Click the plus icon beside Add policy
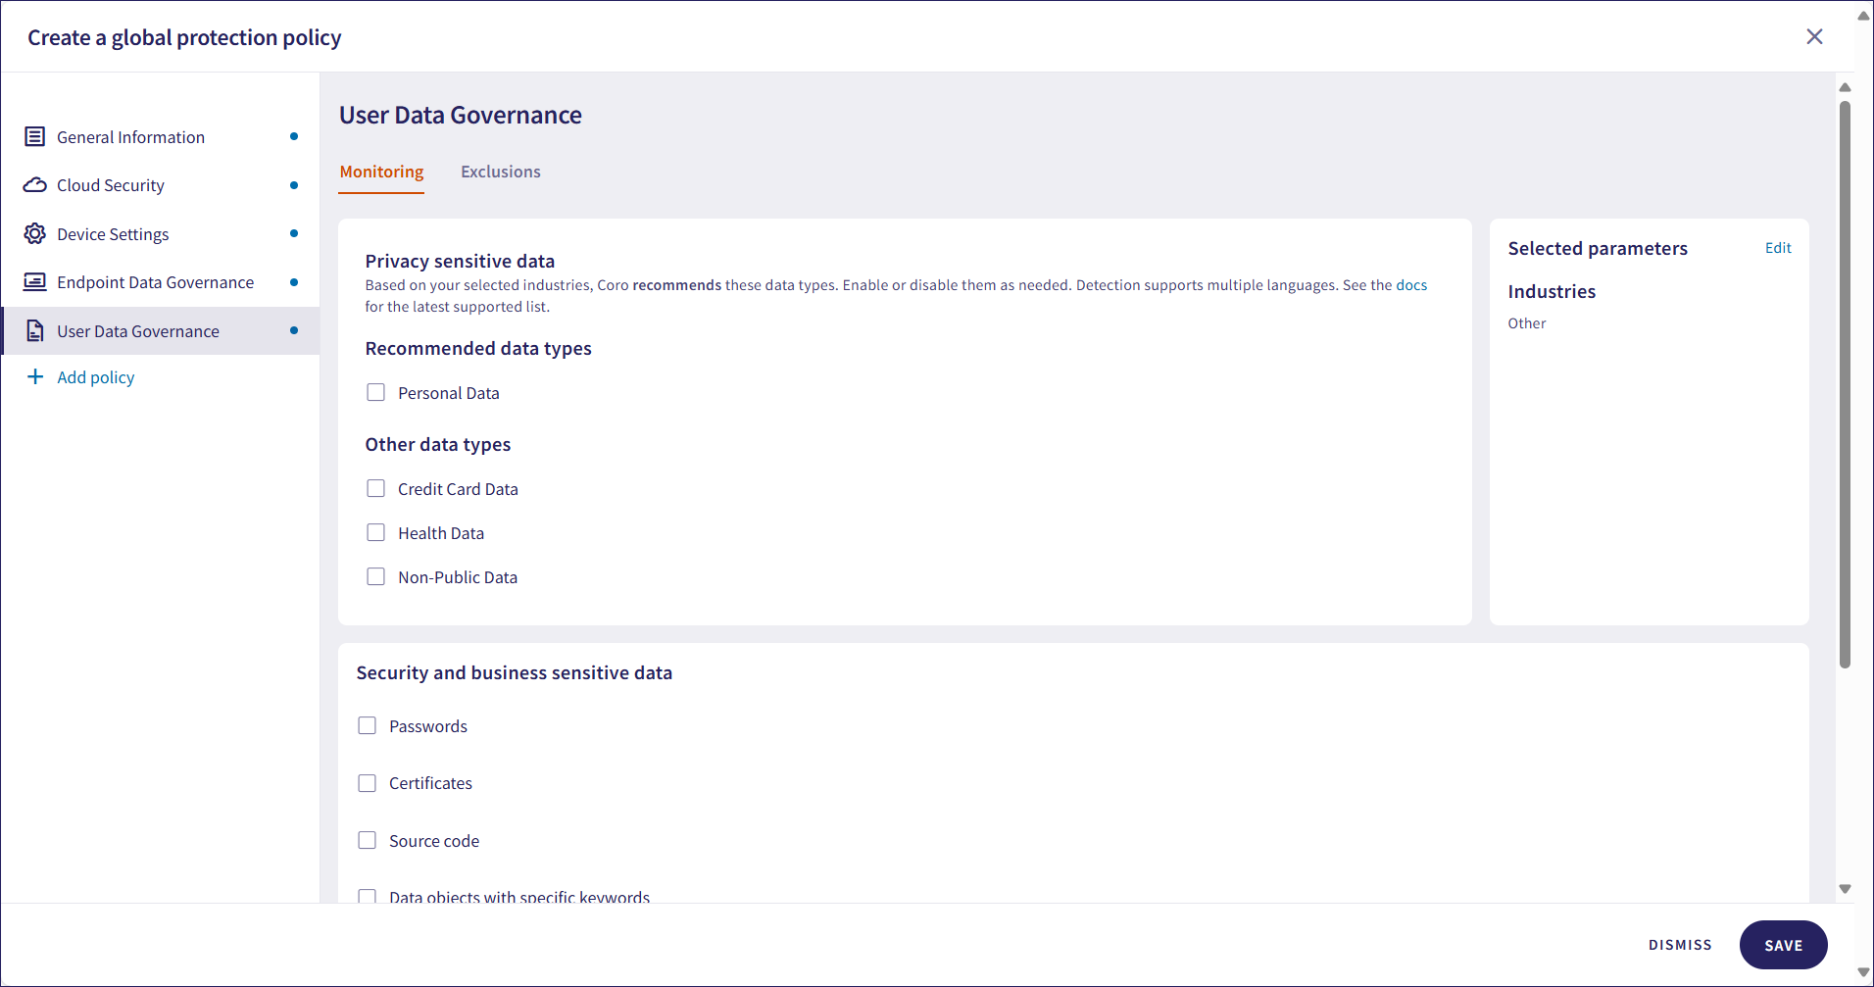1874x987 pixels. point(35,377)
